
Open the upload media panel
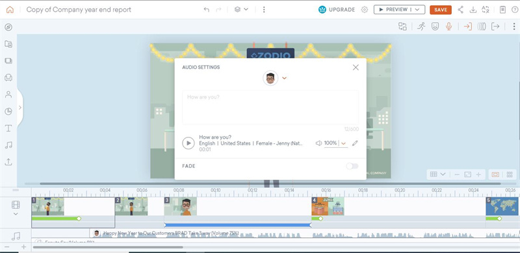(x=8, y=162)
